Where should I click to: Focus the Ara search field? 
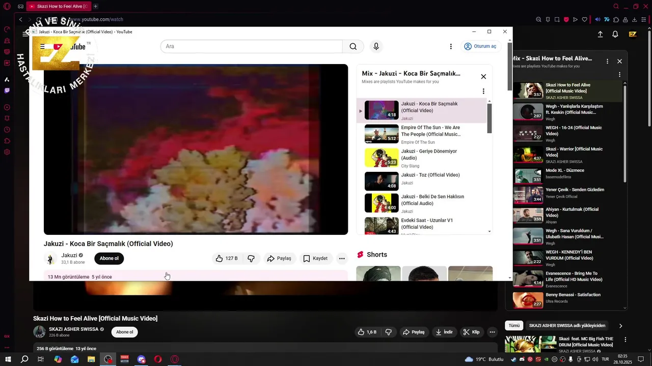pos(252,46)
